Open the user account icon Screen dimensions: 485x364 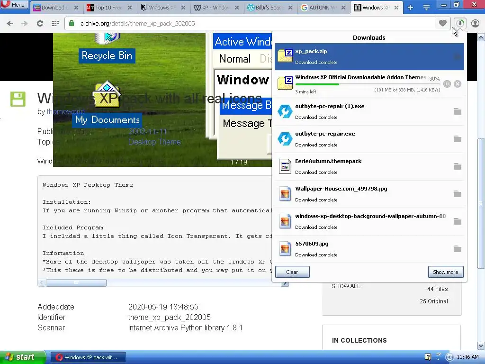pos(476,23)
